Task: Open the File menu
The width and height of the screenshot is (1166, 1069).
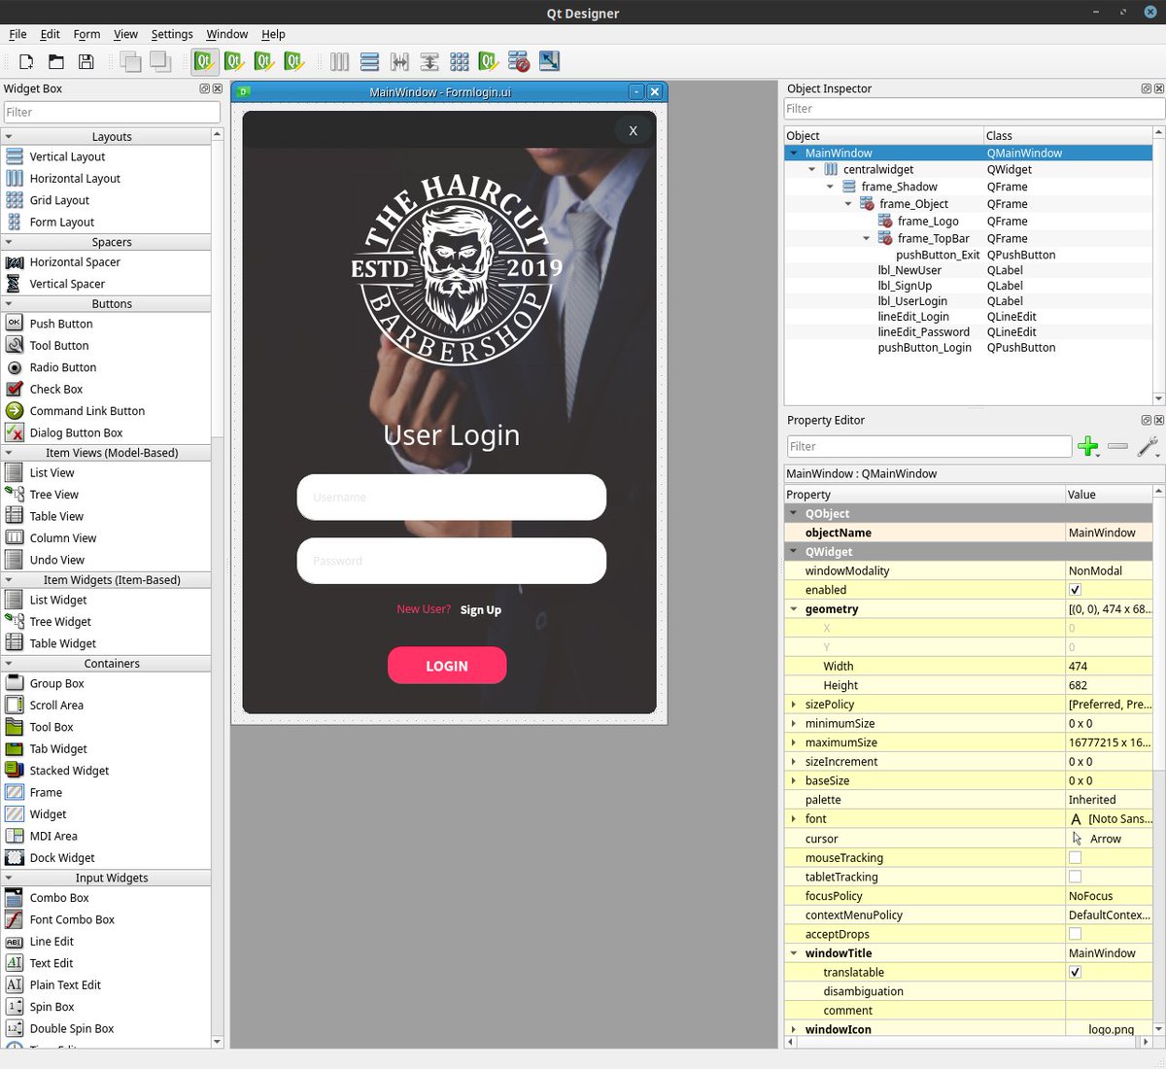Action: click(17, 34)
